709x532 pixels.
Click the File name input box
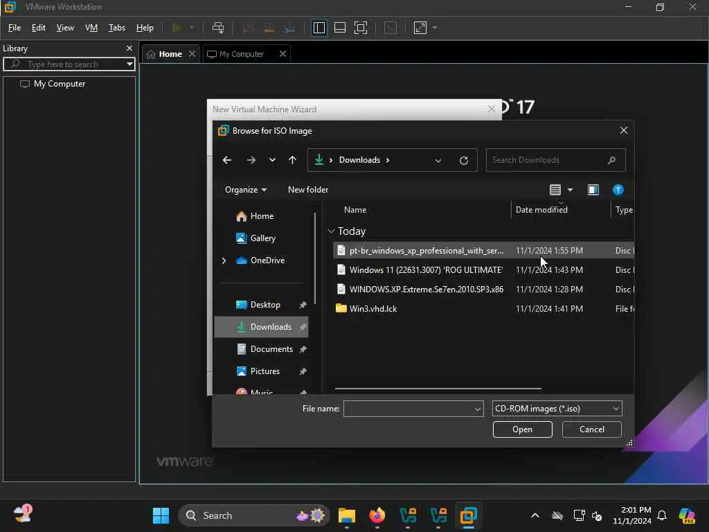pos(413,409)
